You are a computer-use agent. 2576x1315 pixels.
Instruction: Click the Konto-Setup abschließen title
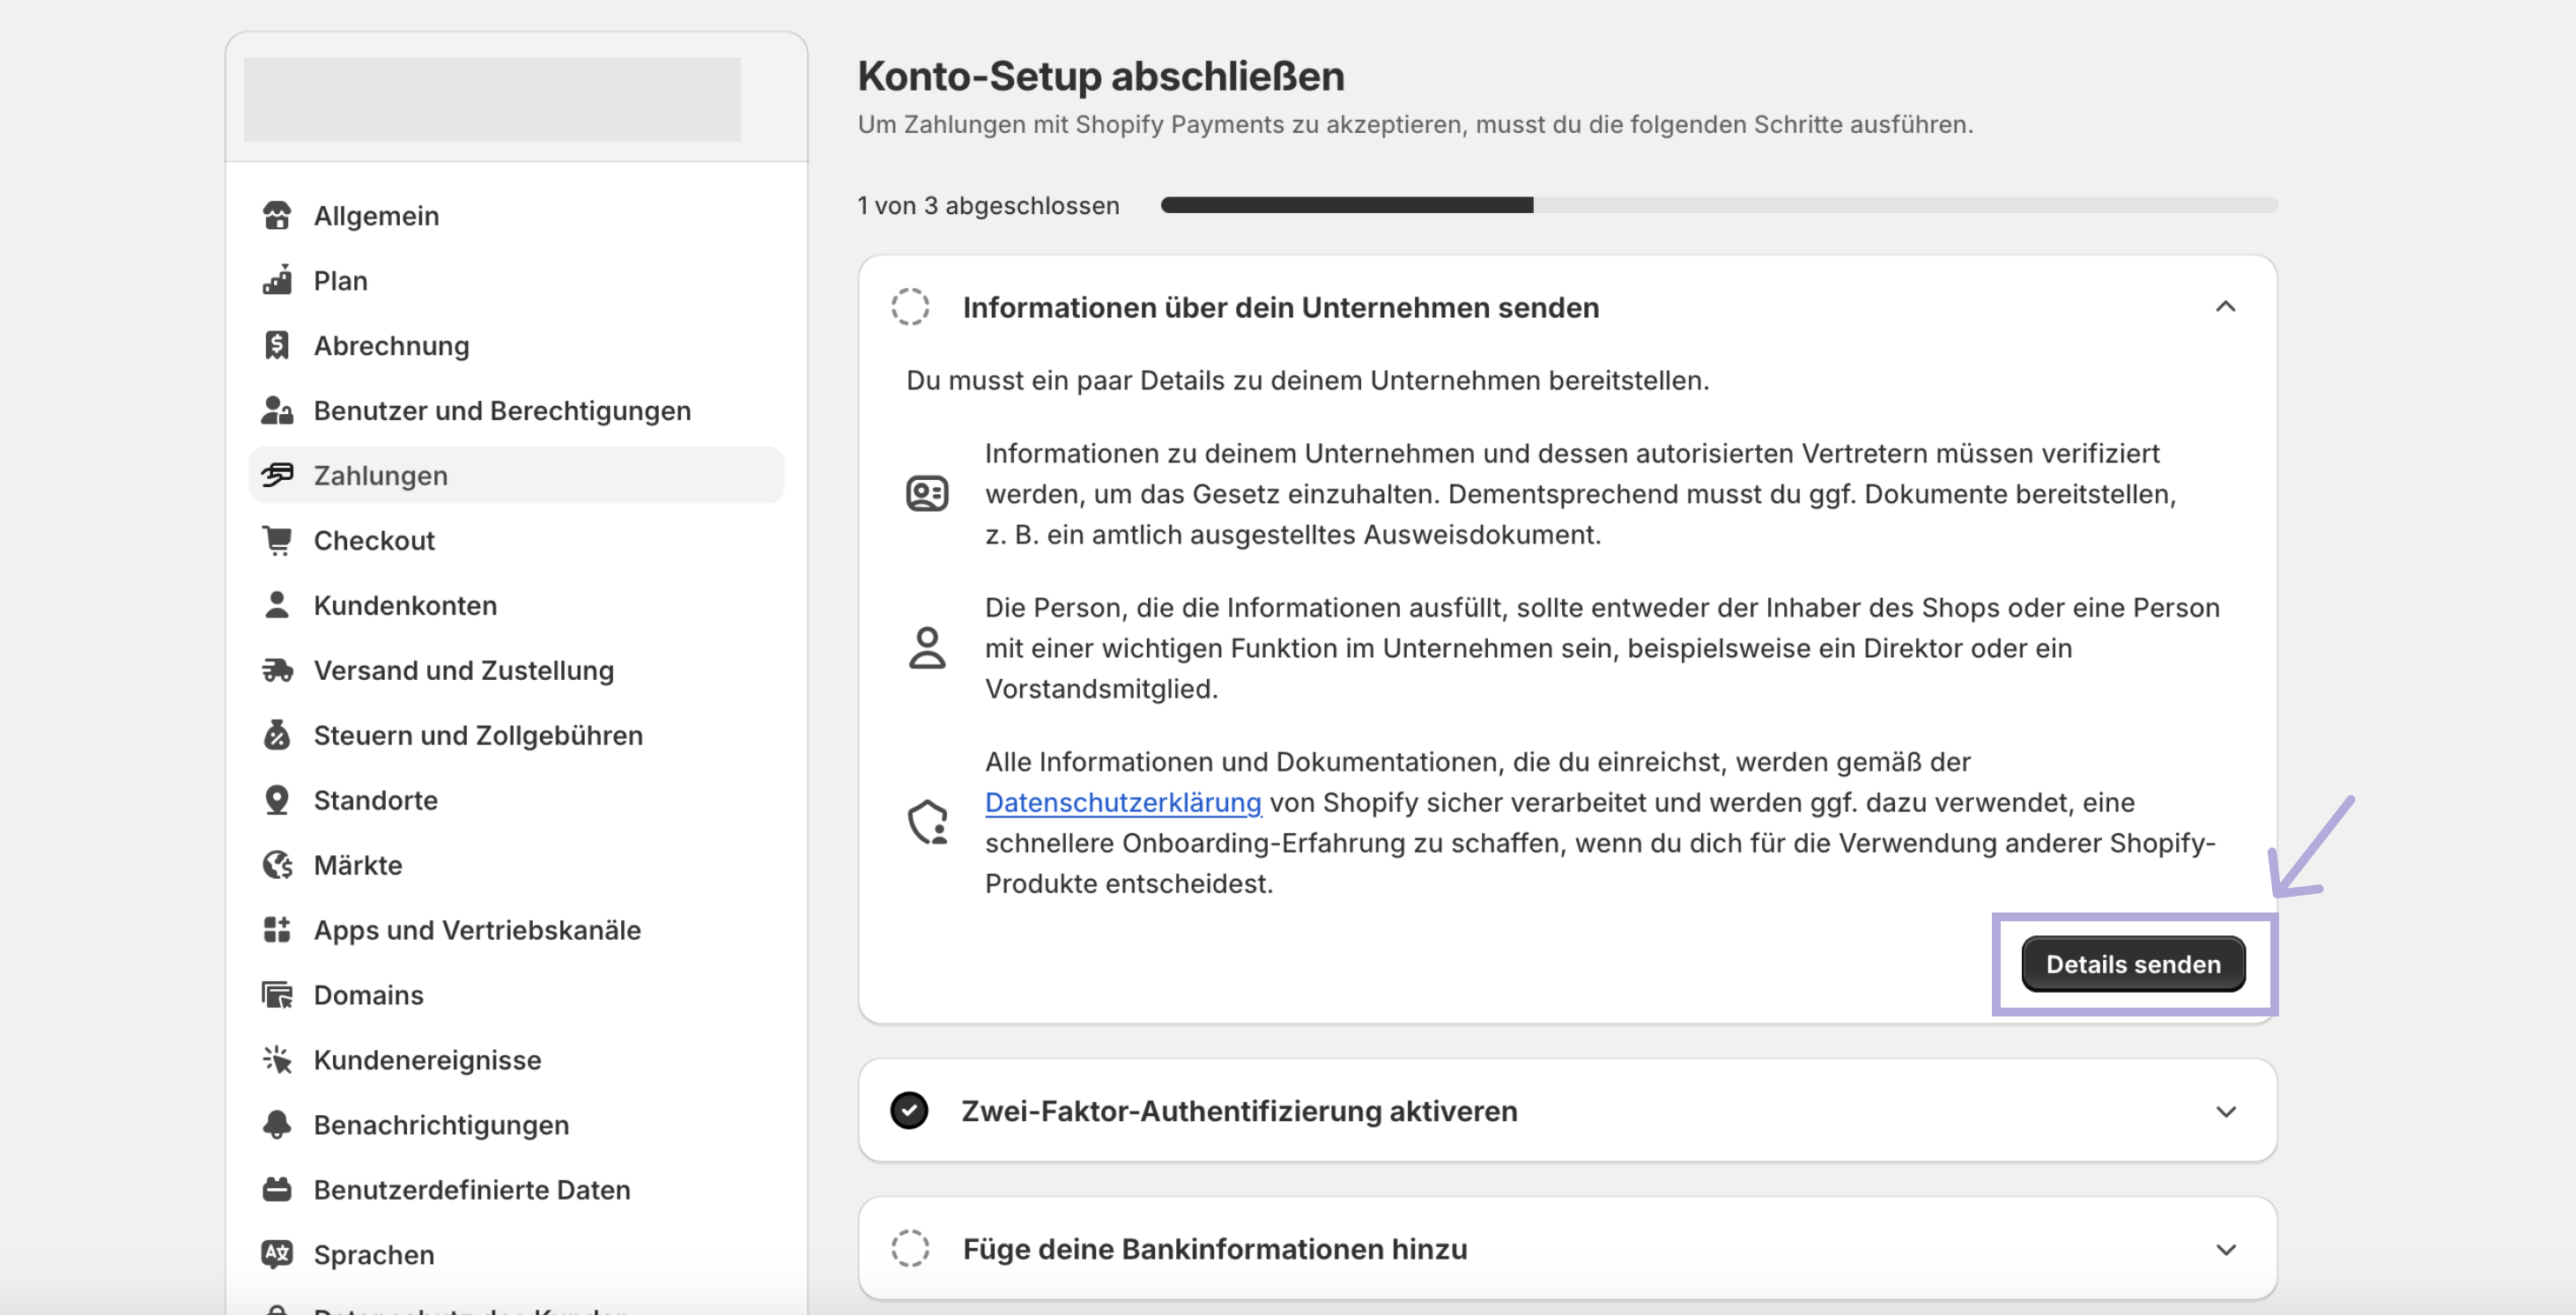[1101, 77]
